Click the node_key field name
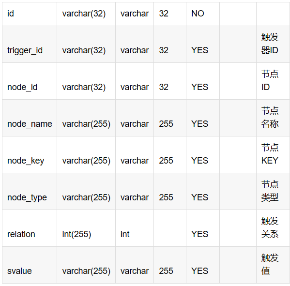 (x=26, y=161)
